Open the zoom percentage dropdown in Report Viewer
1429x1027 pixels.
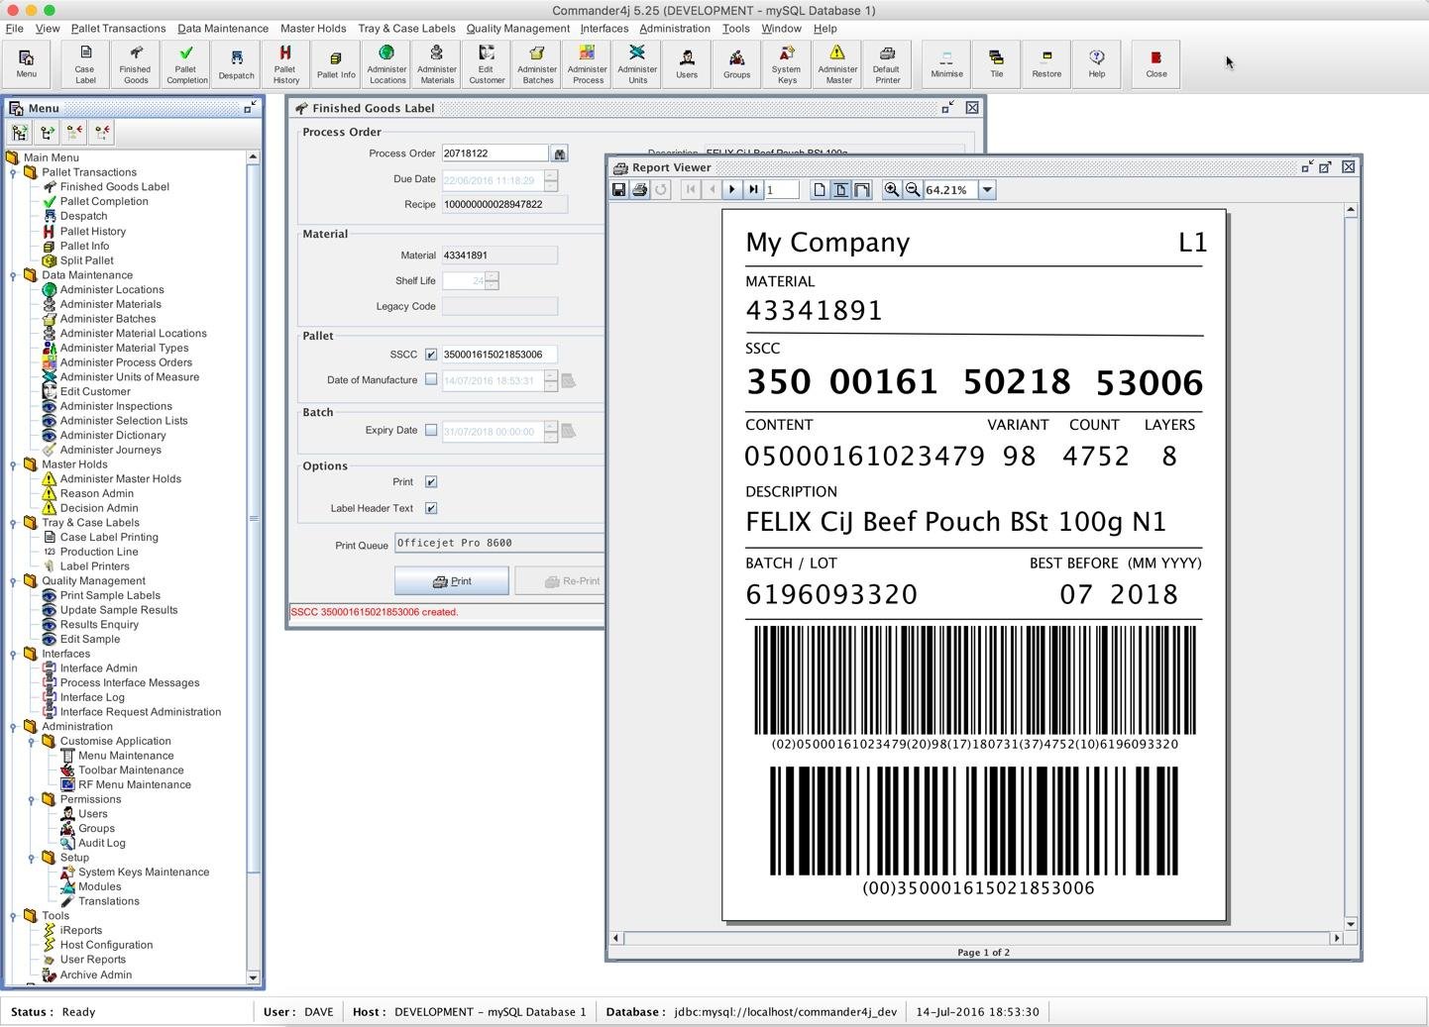[986, 189]
